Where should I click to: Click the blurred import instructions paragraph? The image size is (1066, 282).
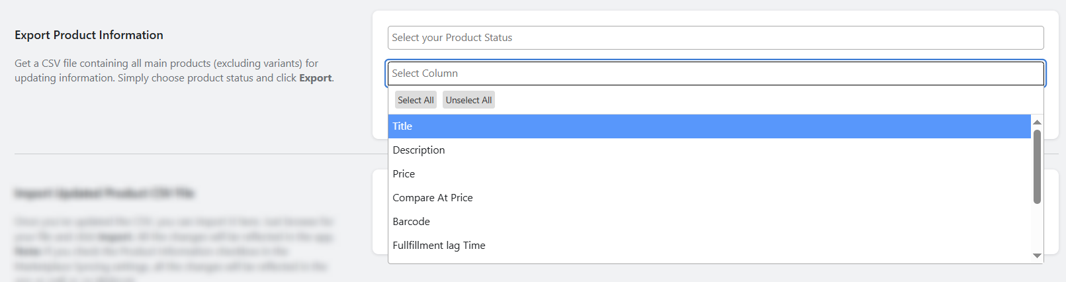[x=174, y=248]
